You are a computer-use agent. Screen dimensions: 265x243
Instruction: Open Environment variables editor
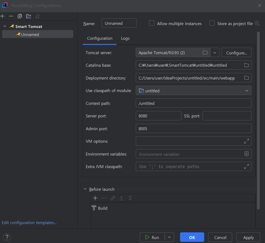coord(246,154)
